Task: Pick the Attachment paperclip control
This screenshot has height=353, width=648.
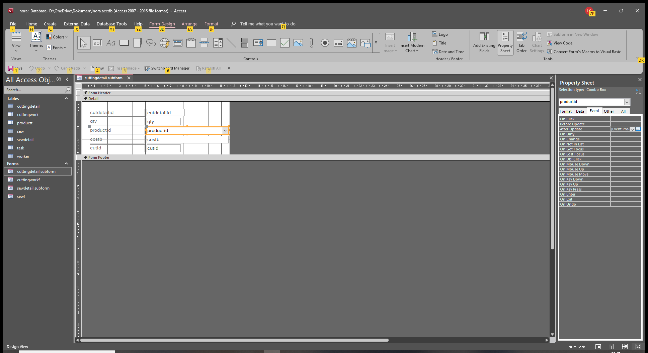Action: tap(311, 43)
